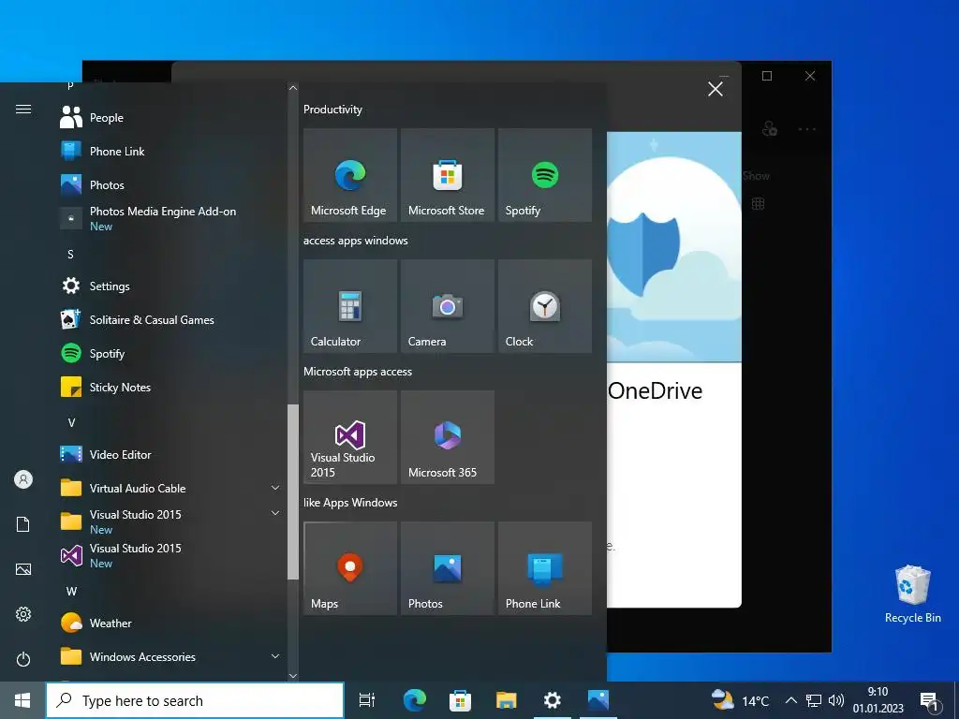Click the Windows Start button
The height and width of the screenshot is (719, 959).
[22, 700]
